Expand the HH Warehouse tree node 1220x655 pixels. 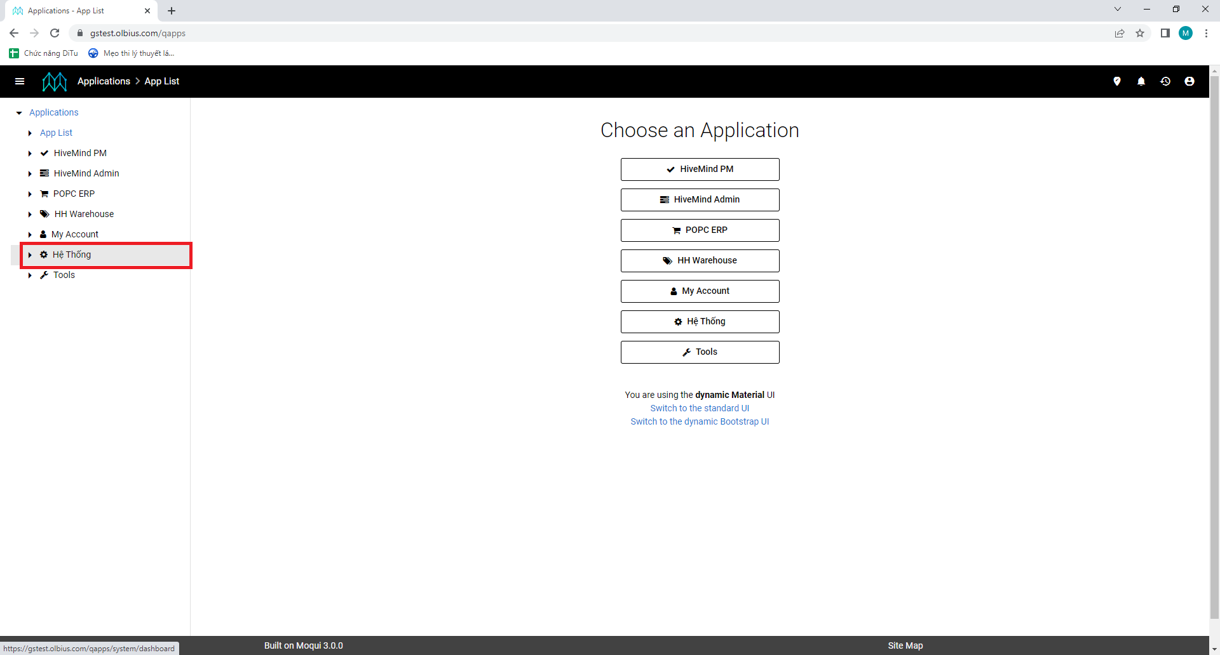(x=30, y=215)
